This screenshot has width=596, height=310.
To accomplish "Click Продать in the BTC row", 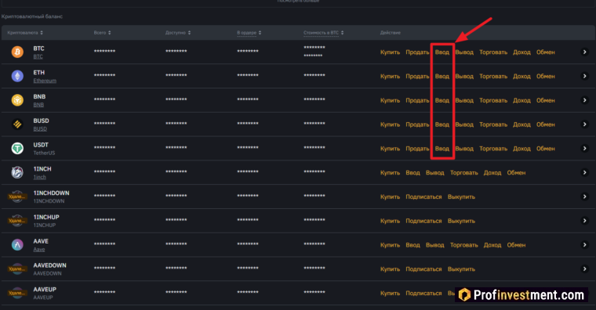I will click(x=417, y=52).
